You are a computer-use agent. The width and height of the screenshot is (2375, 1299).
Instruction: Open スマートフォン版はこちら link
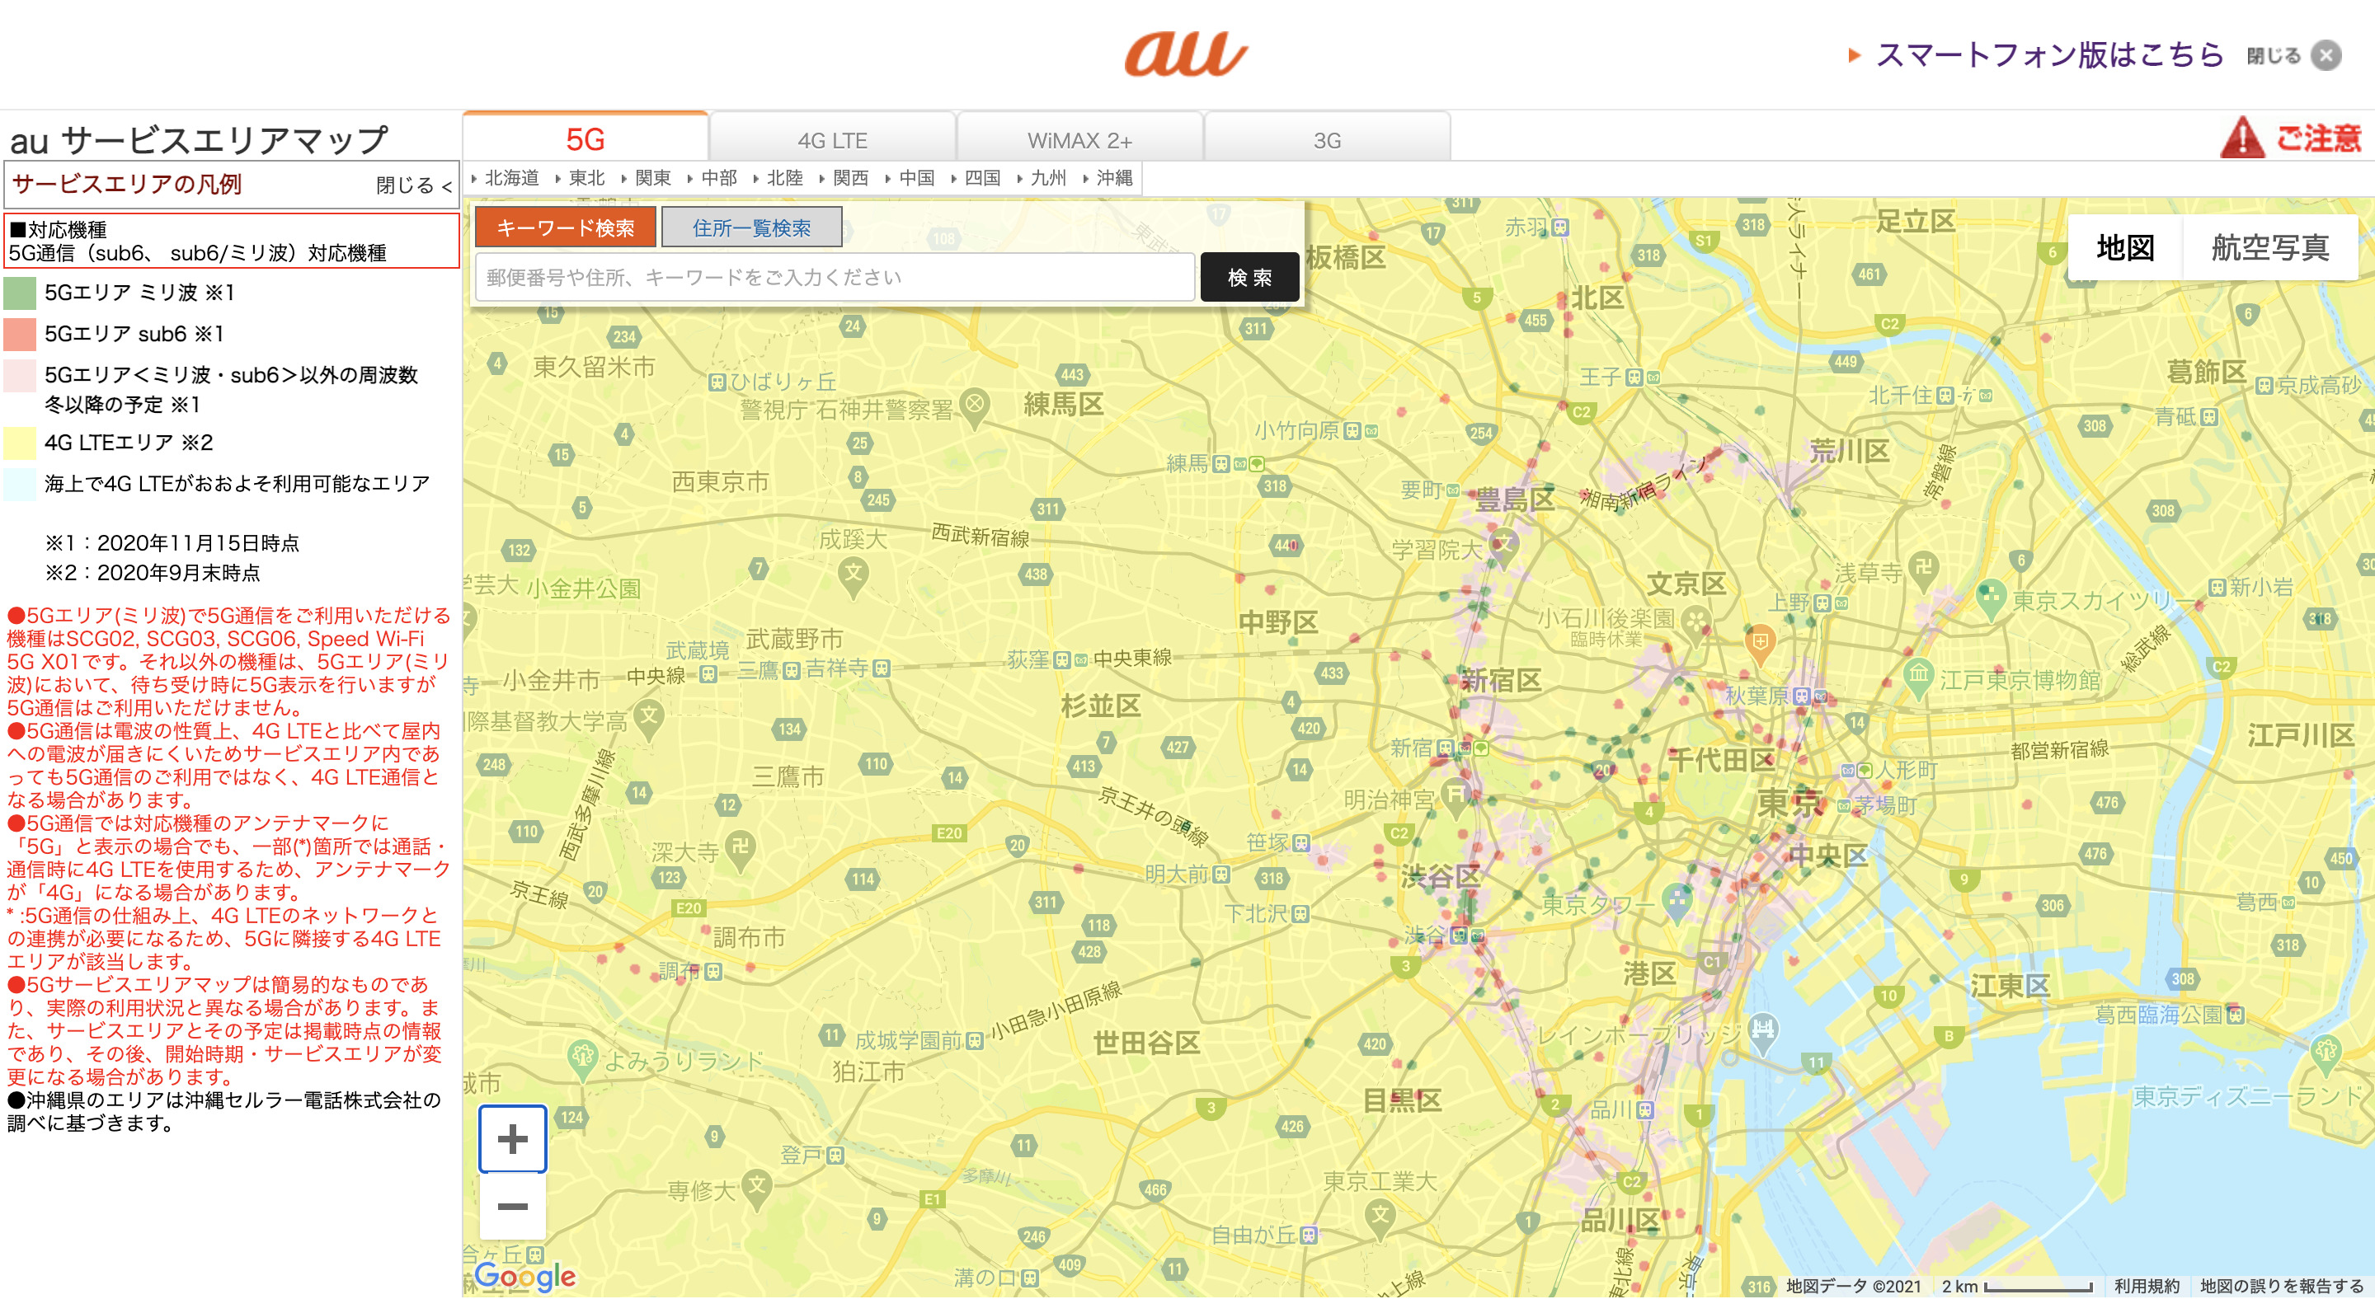click(2049, 55)
